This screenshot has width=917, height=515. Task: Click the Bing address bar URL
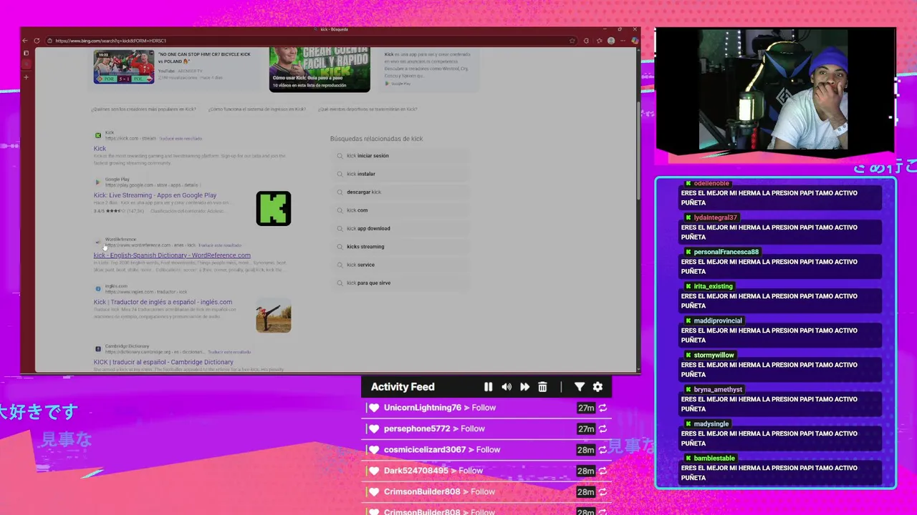110,41
